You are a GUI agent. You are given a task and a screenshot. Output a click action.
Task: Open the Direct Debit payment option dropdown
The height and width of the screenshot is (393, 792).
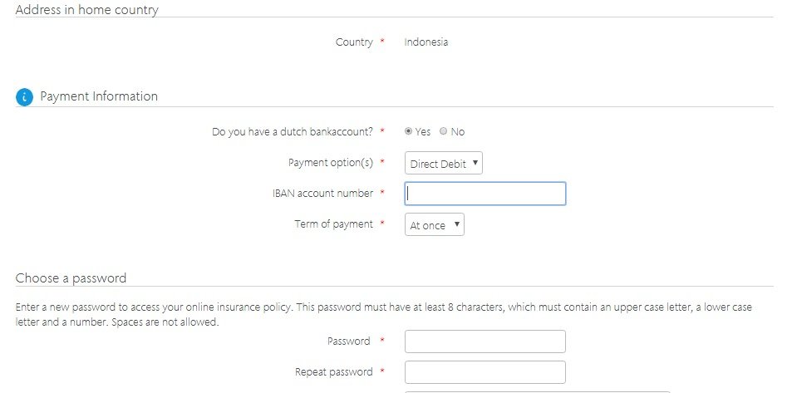(x=444, y=163)
